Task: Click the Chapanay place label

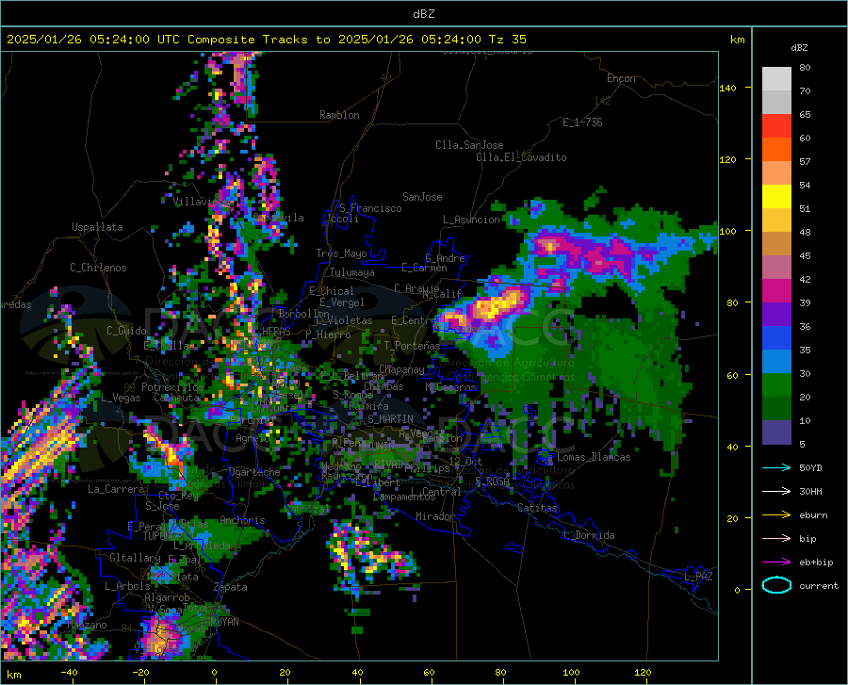Action: tap(401, 369)
